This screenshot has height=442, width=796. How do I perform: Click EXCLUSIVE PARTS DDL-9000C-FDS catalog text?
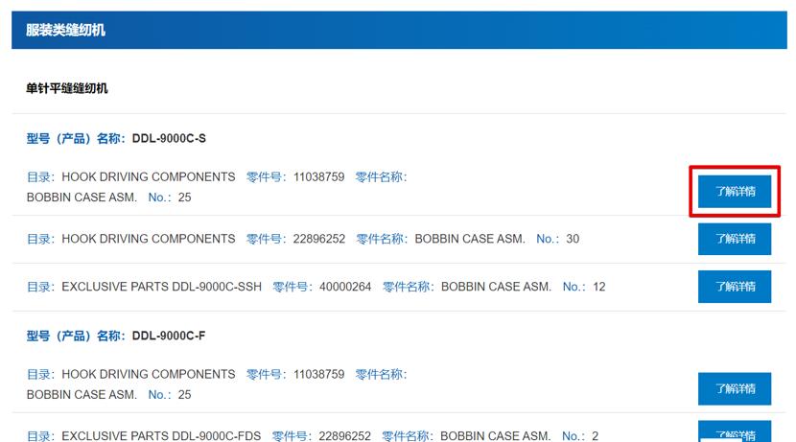point(161,436)
